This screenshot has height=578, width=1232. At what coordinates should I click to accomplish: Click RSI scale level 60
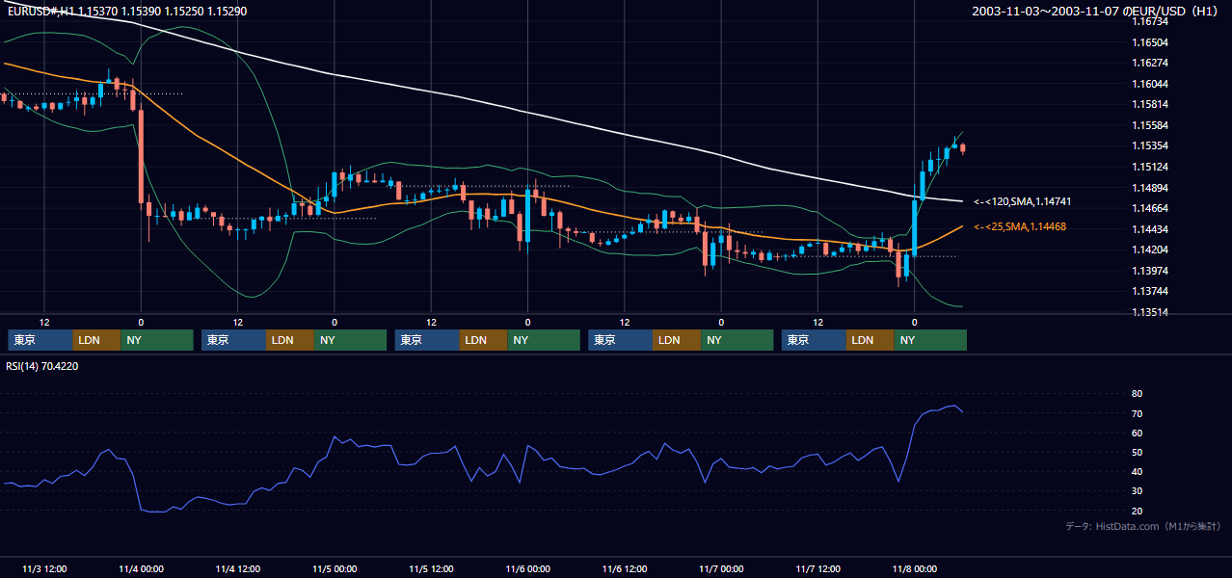click(x=1138, y=433)
